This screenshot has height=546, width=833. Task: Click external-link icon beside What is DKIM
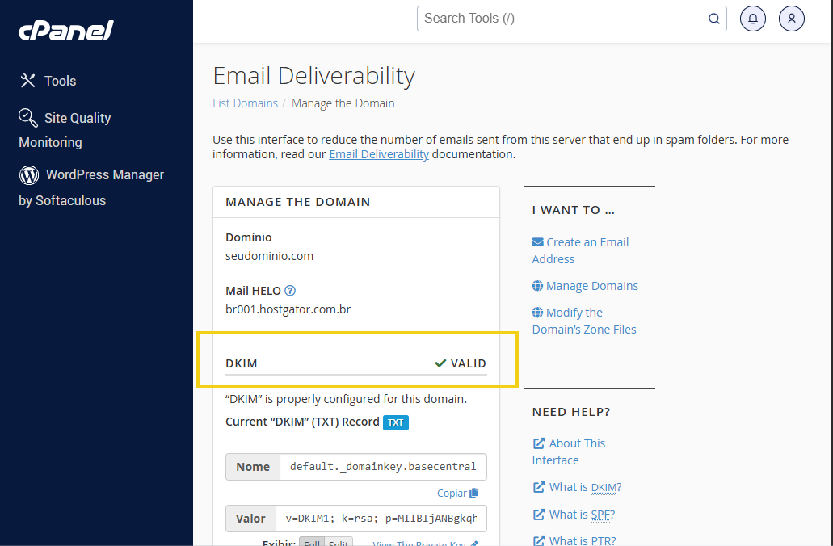click(539, 487)
